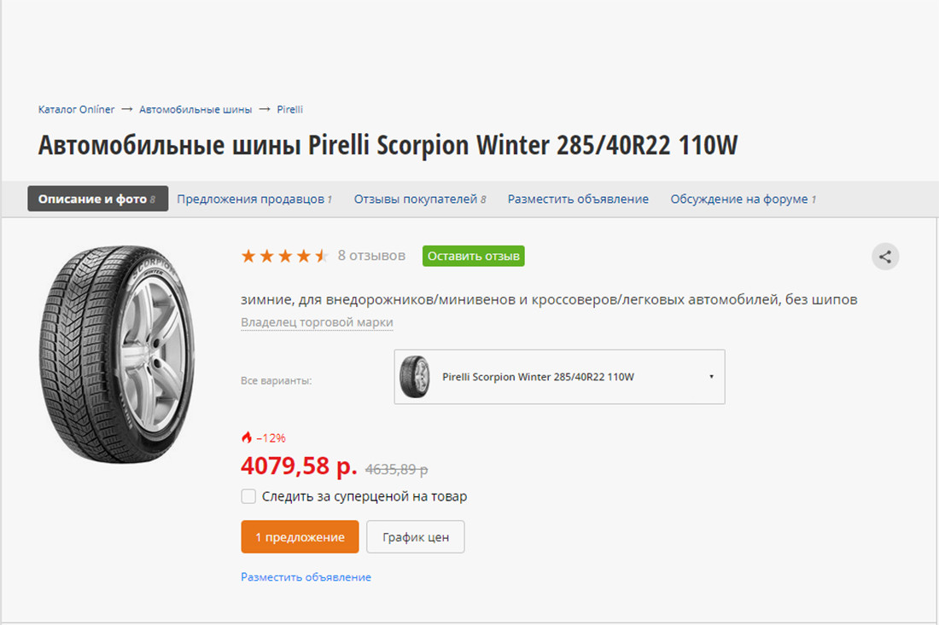Switch to Предложения продавцов tab

click(254, 200)
